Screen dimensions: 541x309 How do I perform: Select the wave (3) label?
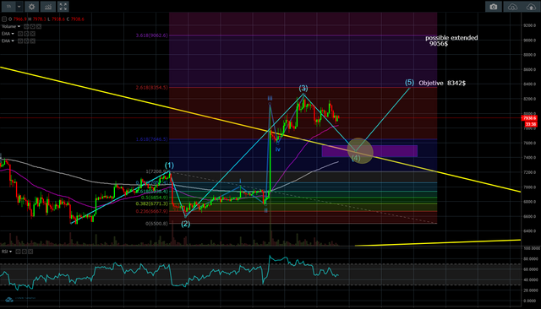click(303, 88)
